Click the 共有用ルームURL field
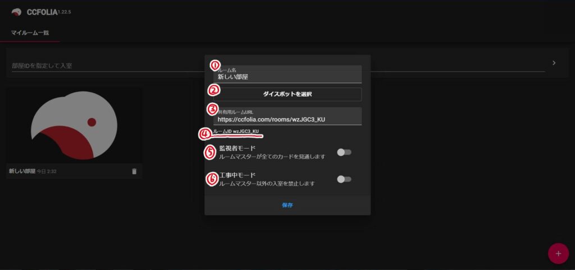The image size is (575, 270). (287, 116)
